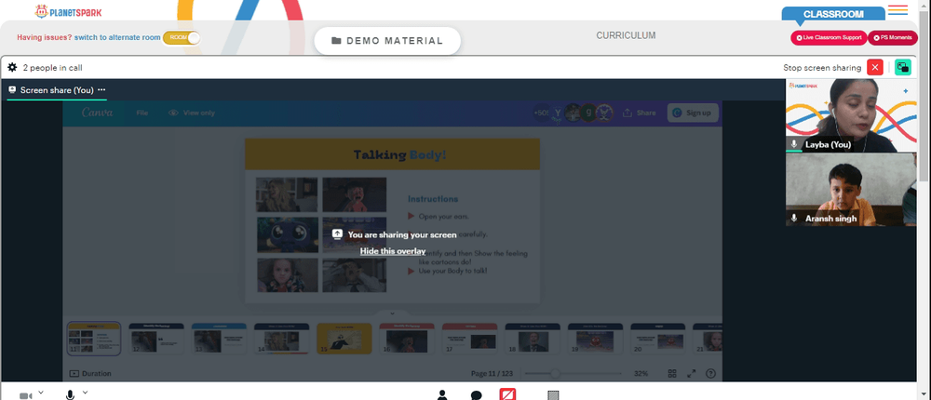Click Live Classroom Support button
Viewport: 931px width, 400px height.
tap(829, 37)
